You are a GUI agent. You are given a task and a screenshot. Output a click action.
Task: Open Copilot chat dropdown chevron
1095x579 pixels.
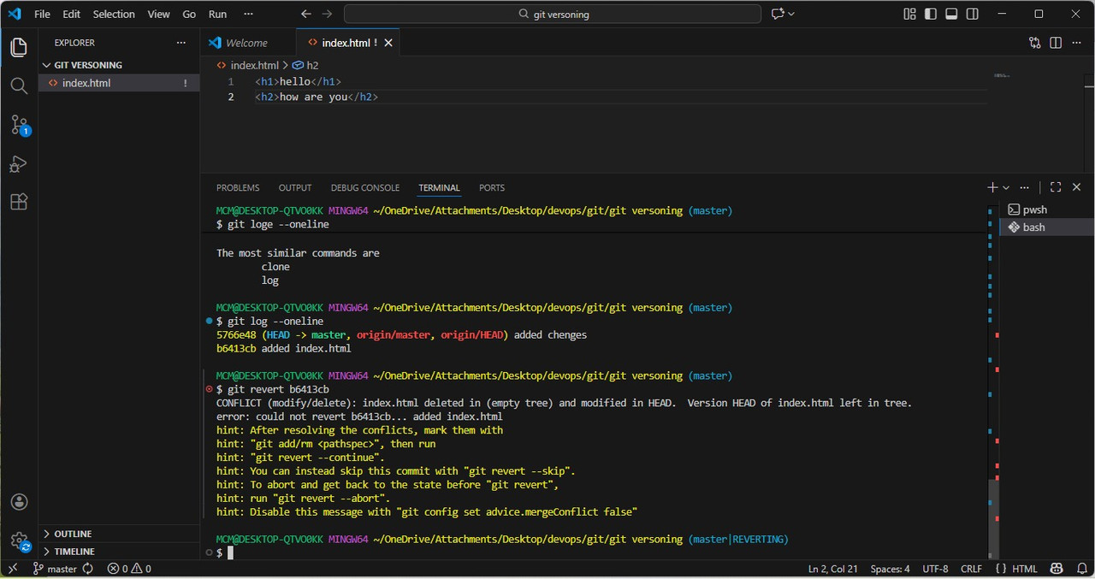(x=791, y=14)
